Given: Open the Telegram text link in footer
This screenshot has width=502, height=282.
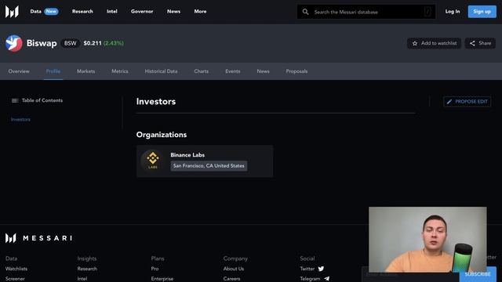Looking at the screenshot, I should click(310, 279).
